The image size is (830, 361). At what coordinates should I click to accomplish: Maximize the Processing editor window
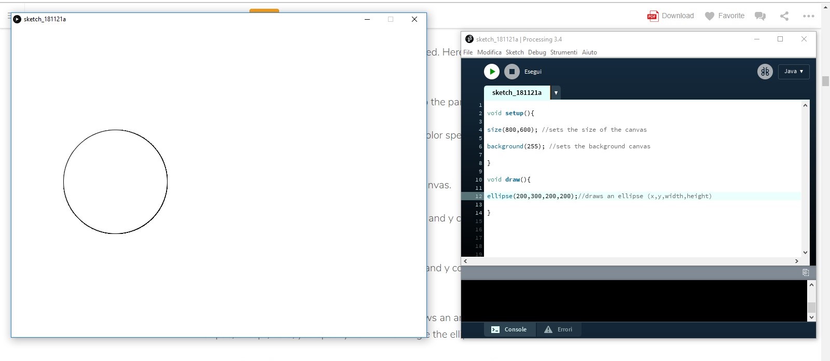[780, 39]
